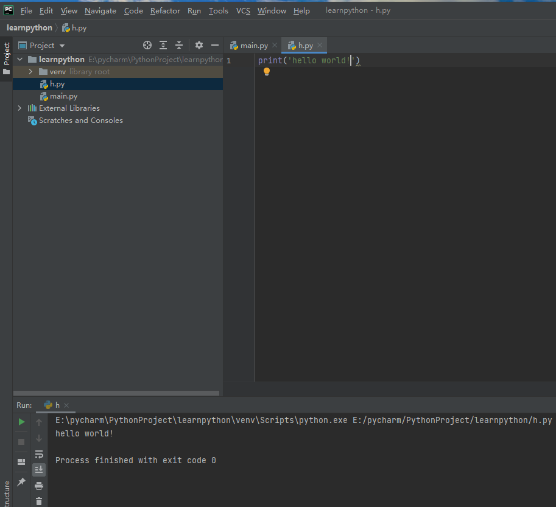Open the File menu
Screen dimensions: 556x507
(26, 11)
